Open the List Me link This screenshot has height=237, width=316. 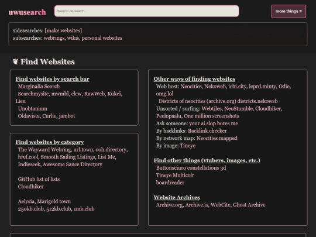(x=107, y=157)
